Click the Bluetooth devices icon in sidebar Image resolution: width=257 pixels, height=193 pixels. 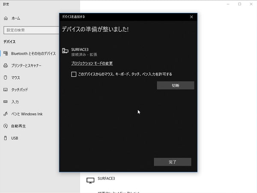6,53
